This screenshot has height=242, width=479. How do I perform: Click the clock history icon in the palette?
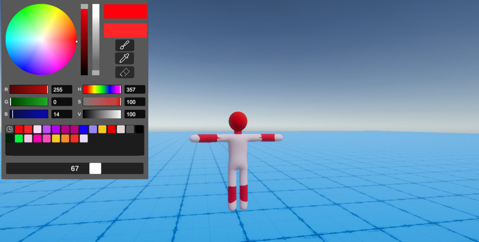click(x=10, y=129)
